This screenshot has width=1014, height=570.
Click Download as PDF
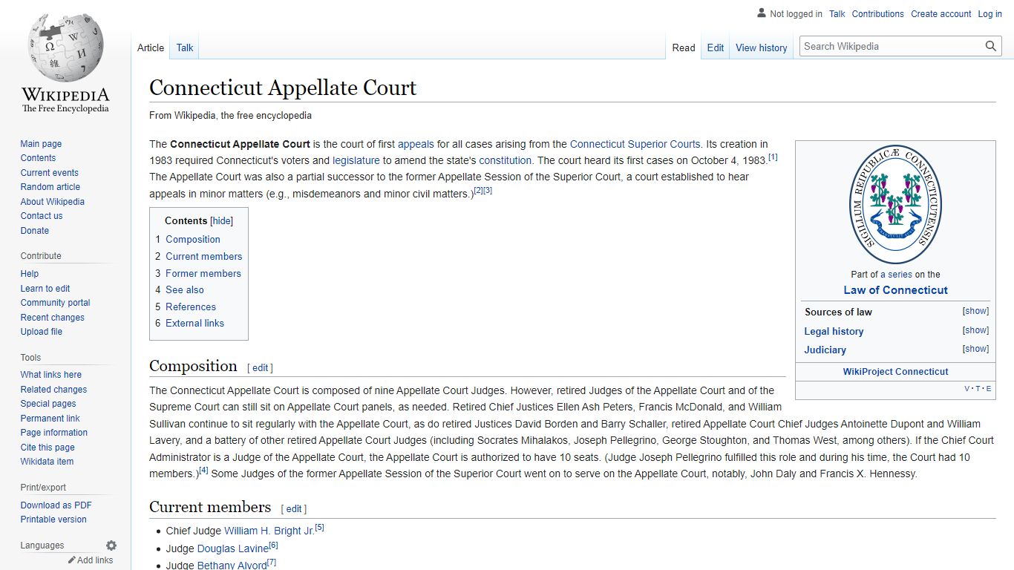coord(56,505)
